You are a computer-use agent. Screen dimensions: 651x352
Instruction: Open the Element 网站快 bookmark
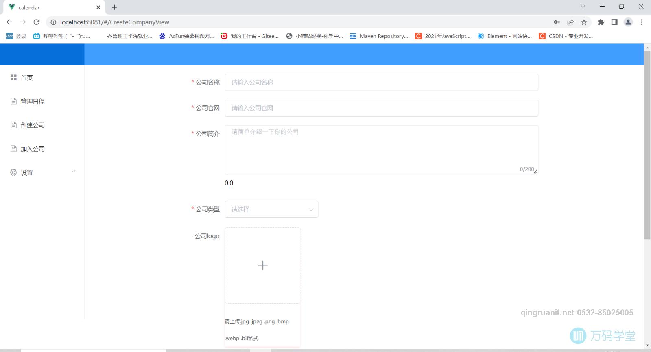point(505,36)
